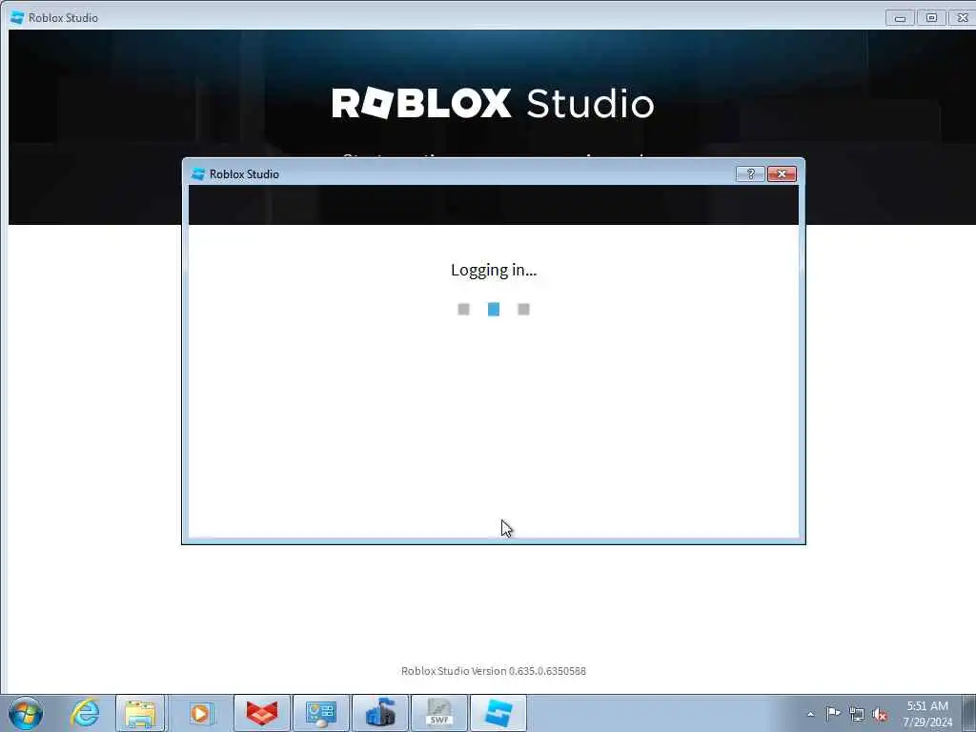Launch Internet Explorer from taskbar
Screen dimensions: 976x732
tap(85, 713)
